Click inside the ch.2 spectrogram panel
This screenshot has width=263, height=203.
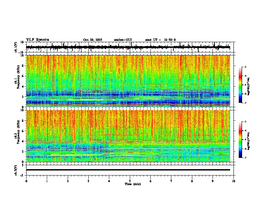pyautogui.click(x=128, y=136)
